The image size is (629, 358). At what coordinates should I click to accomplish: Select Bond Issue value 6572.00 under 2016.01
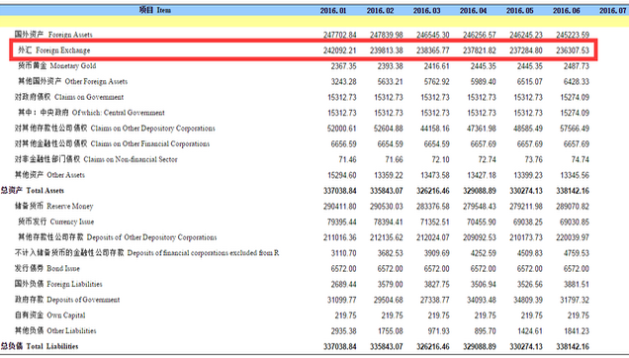(x=343, y=269)
